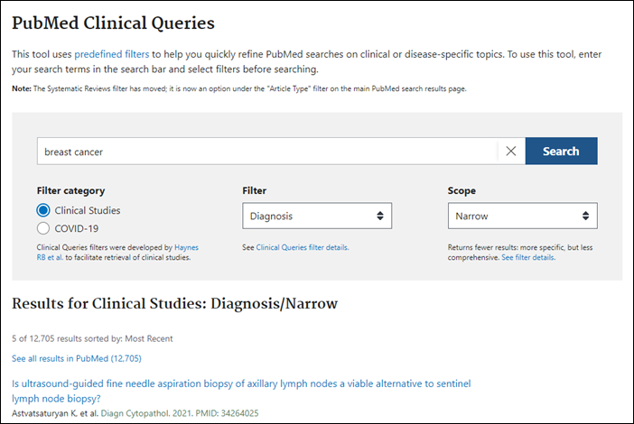The height and width of the screenshot is (424, 634).
Task: Click the Scope label
Action: point(462,190)
